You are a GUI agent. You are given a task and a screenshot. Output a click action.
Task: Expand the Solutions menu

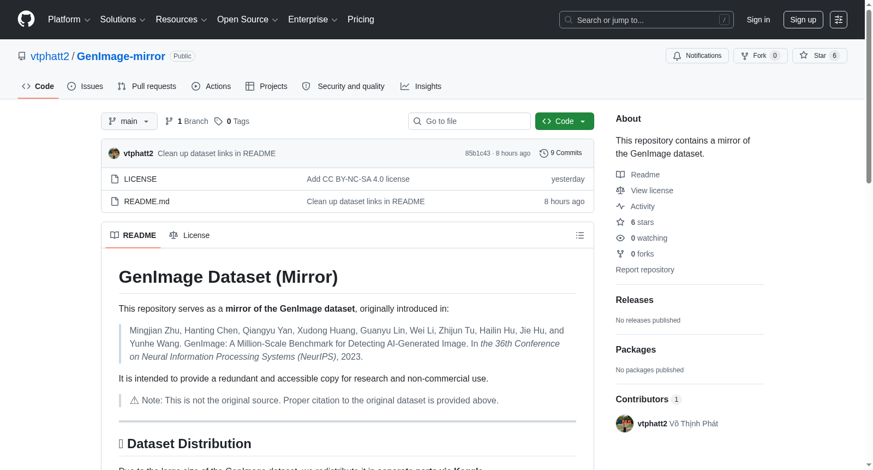click(x=123, y=20)
